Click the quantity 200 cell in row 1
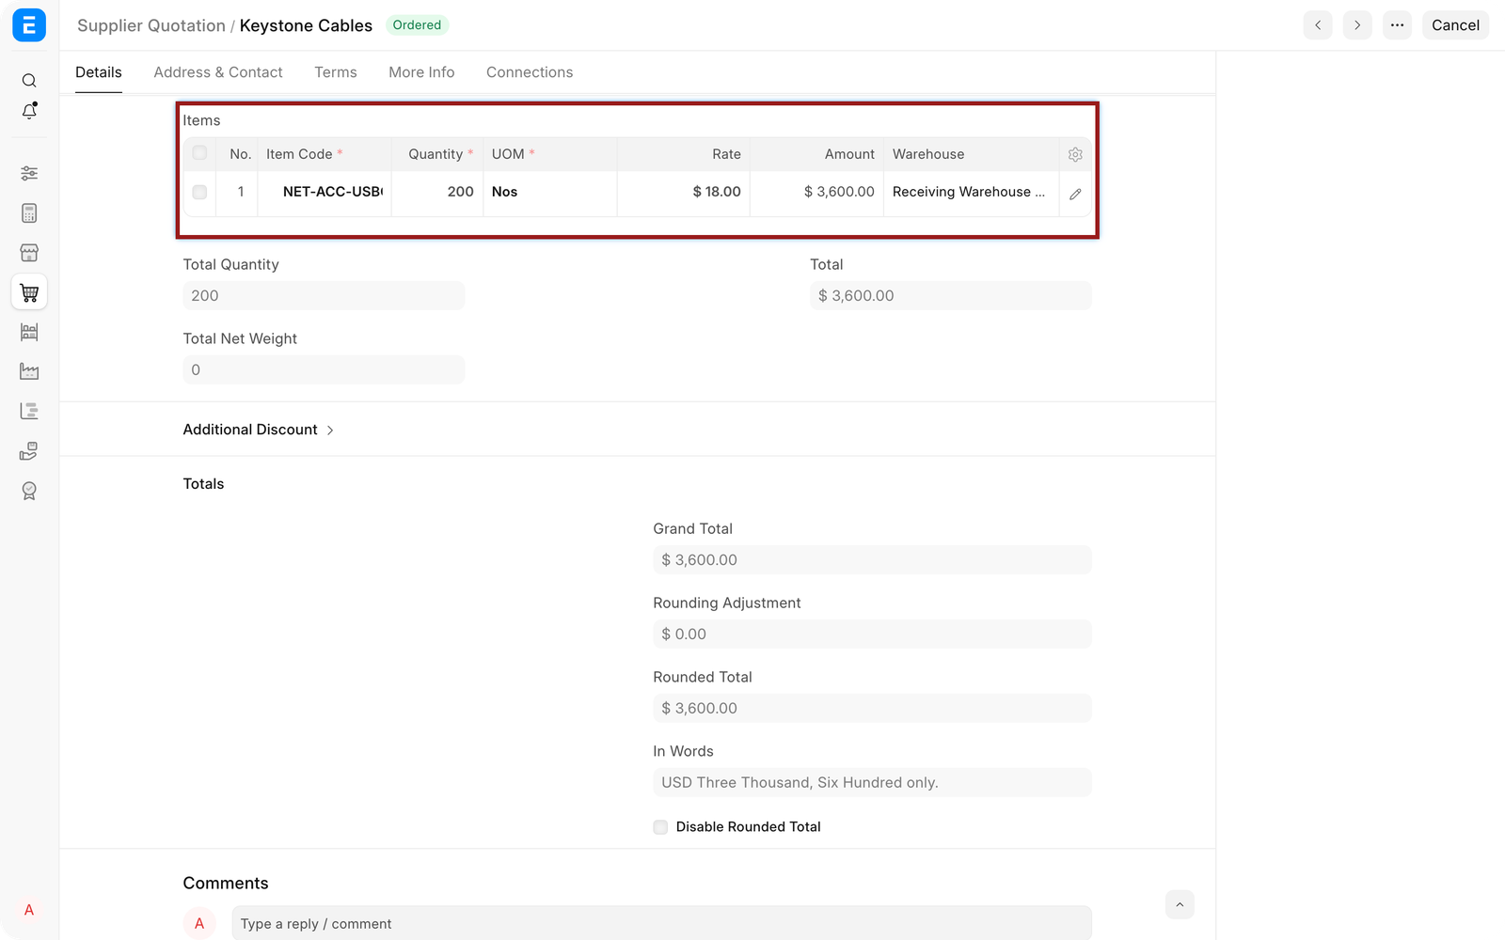1505x940 pixels. click(437, 192)
